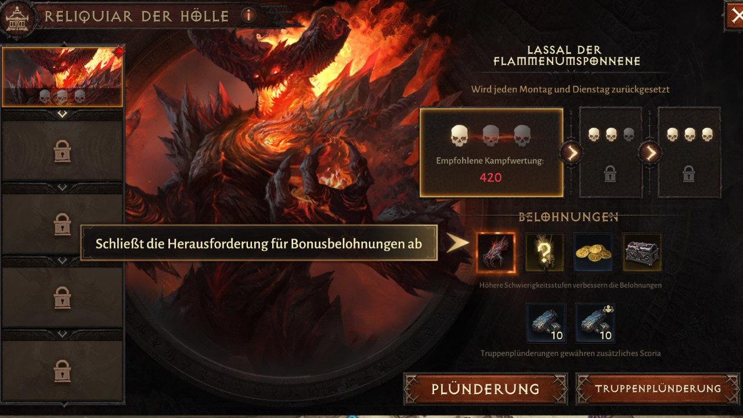Select the one-skull difficulty level with 420

[491, 153]
